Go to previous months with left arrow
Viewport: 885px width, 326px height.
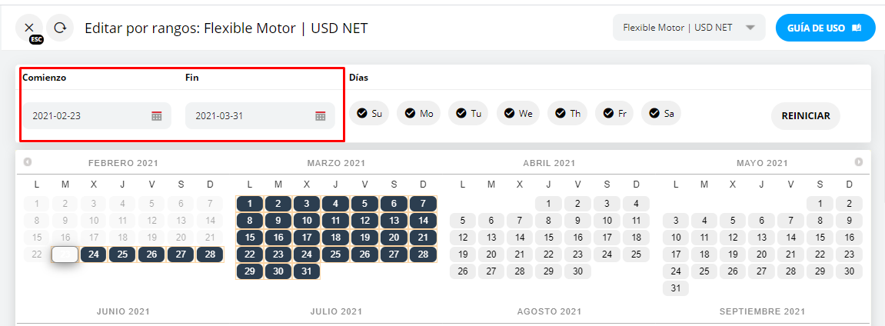(x=28, y=162)
